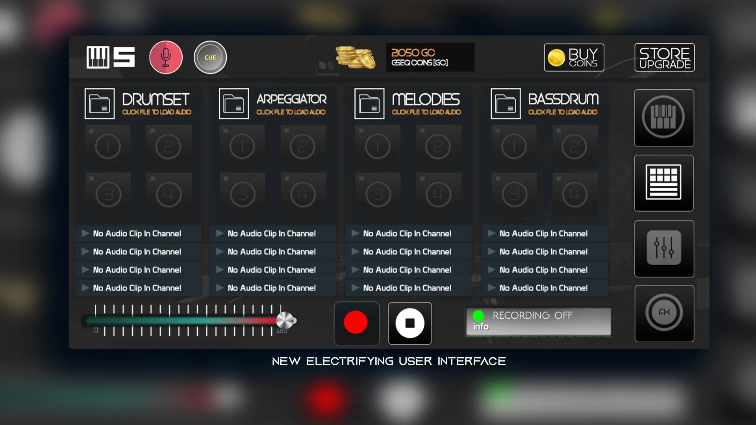
Task: Click BASSDRUM channel slot 3
Action: coord(513,193)
